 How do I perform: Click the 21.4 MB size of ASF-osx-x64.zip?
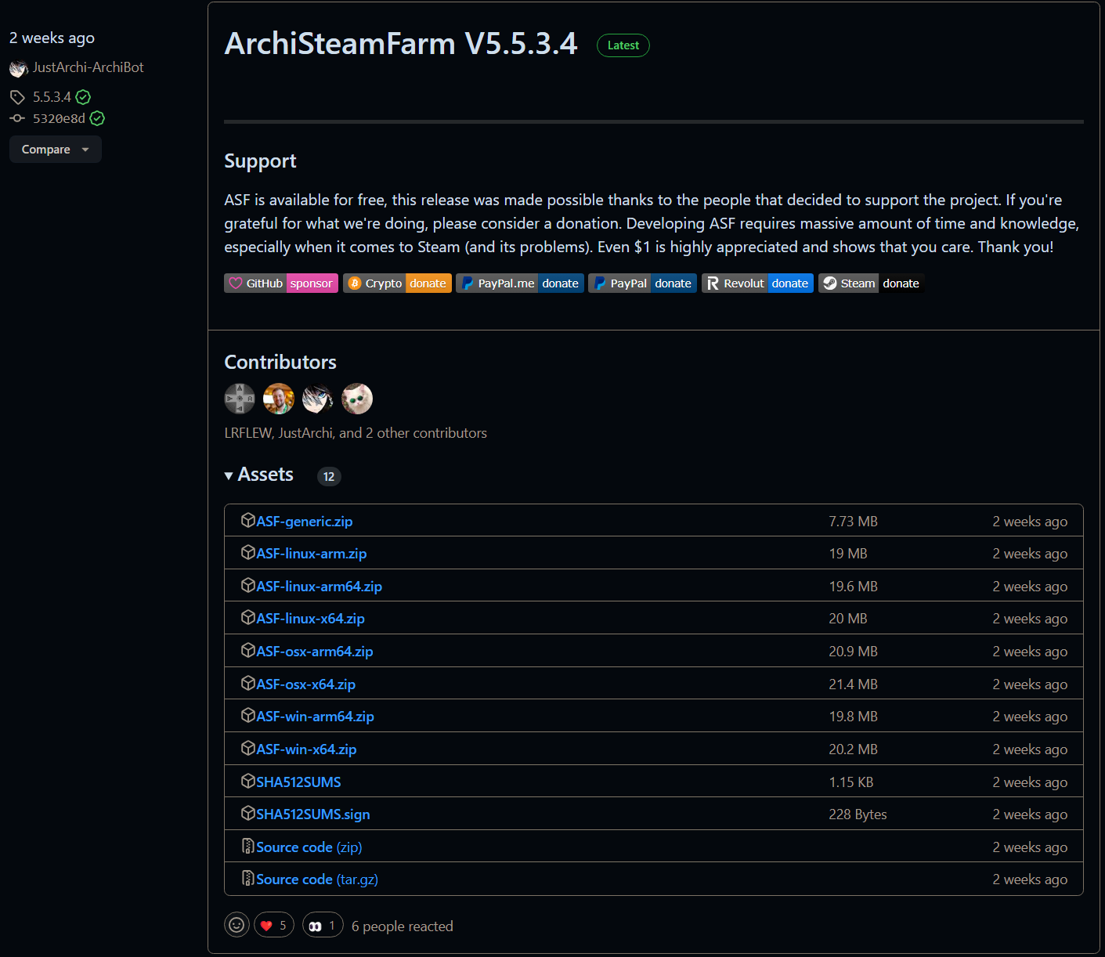854,684
